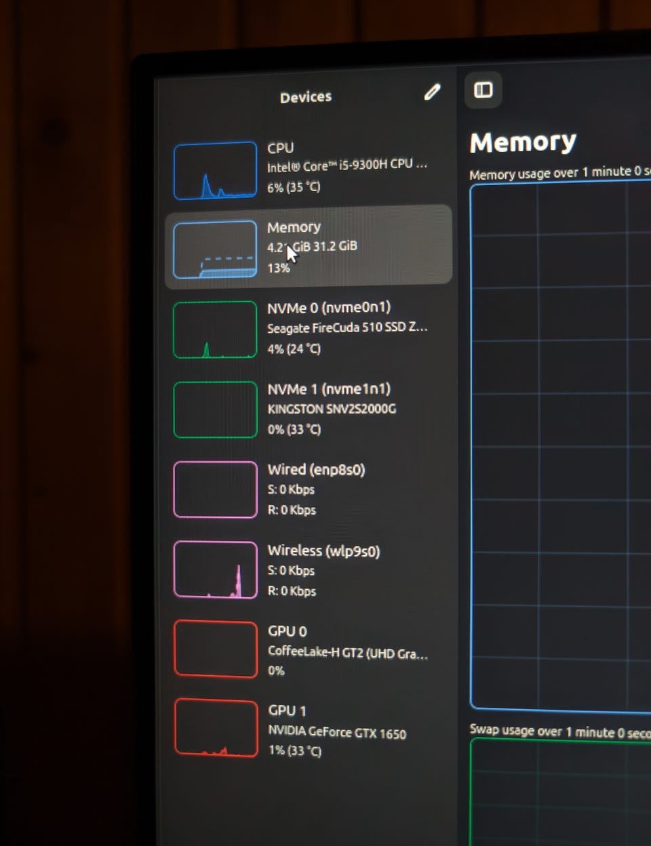Click the 31.2 GiB memory value

pos(335,245)
